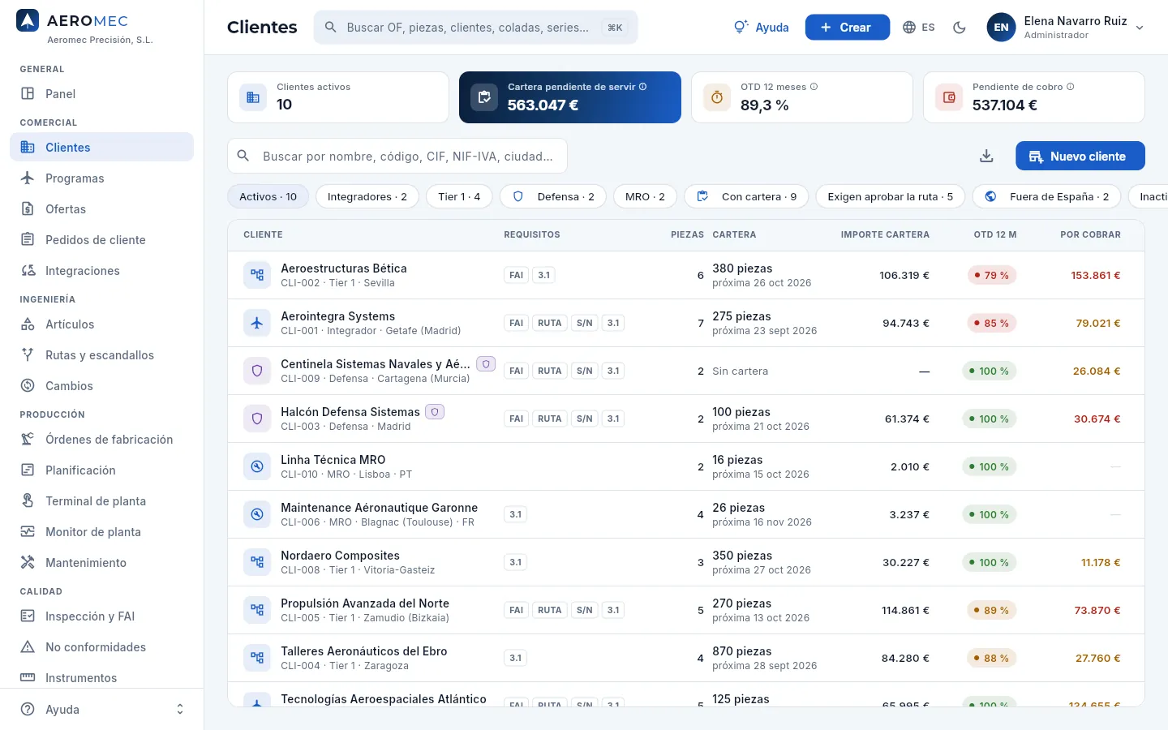This screenshot has height=730, width=1168.
Task: Toggle the Integradores · 2 filter chip
Action: (x=367, y=196)
